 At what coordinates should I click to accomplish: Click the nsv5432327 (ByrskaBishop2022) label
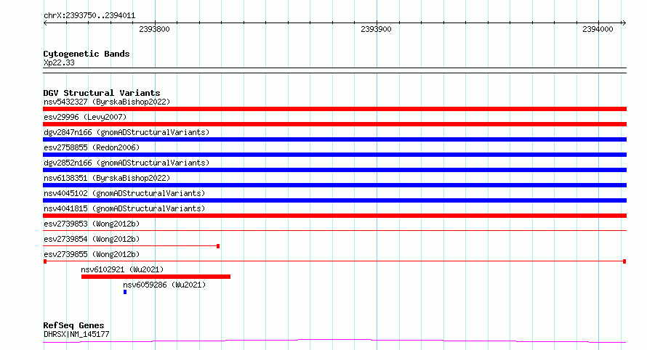(x=107, y=102)
